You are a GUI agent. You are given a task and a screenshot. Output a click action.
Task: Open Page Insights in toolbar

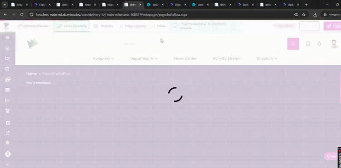click(133, 26)
